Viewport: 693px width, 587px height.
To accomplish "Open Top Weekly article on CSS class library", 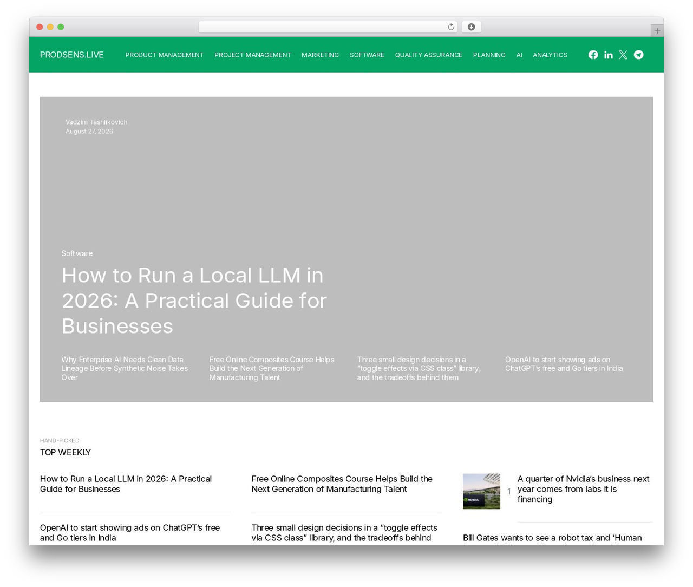I will click(x=344, y=533).
